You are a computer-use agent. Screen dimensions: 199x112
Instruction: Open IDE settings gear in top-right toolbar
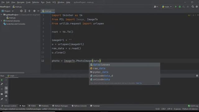pos(197,7)
